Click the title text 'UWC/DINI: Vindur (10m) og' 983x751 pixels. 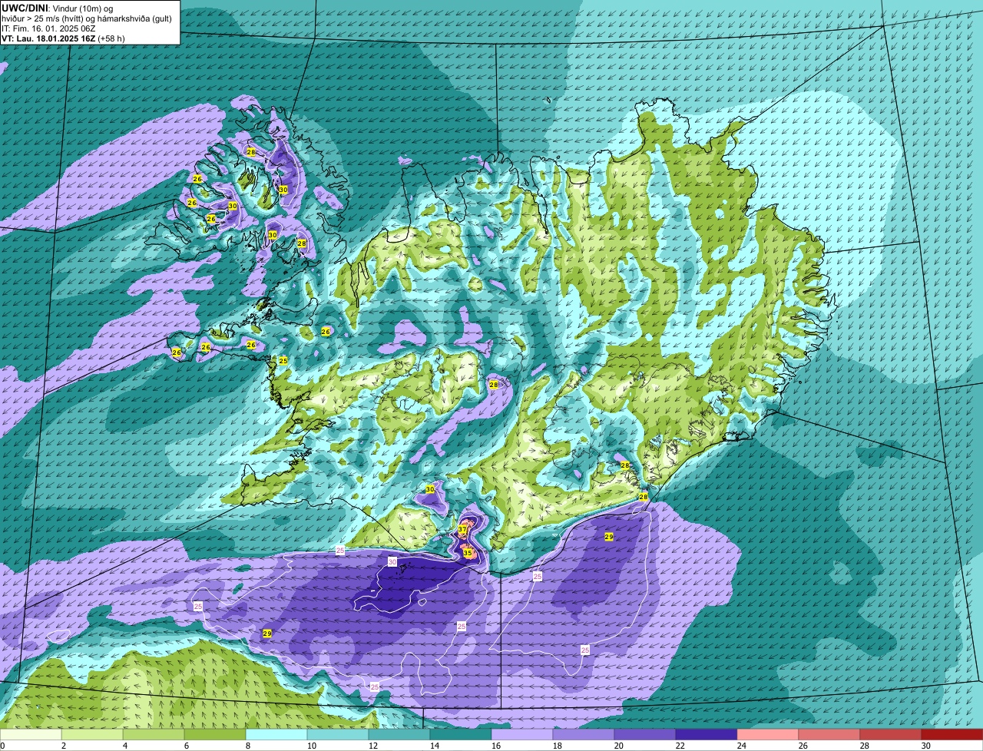tap(57, 8)
